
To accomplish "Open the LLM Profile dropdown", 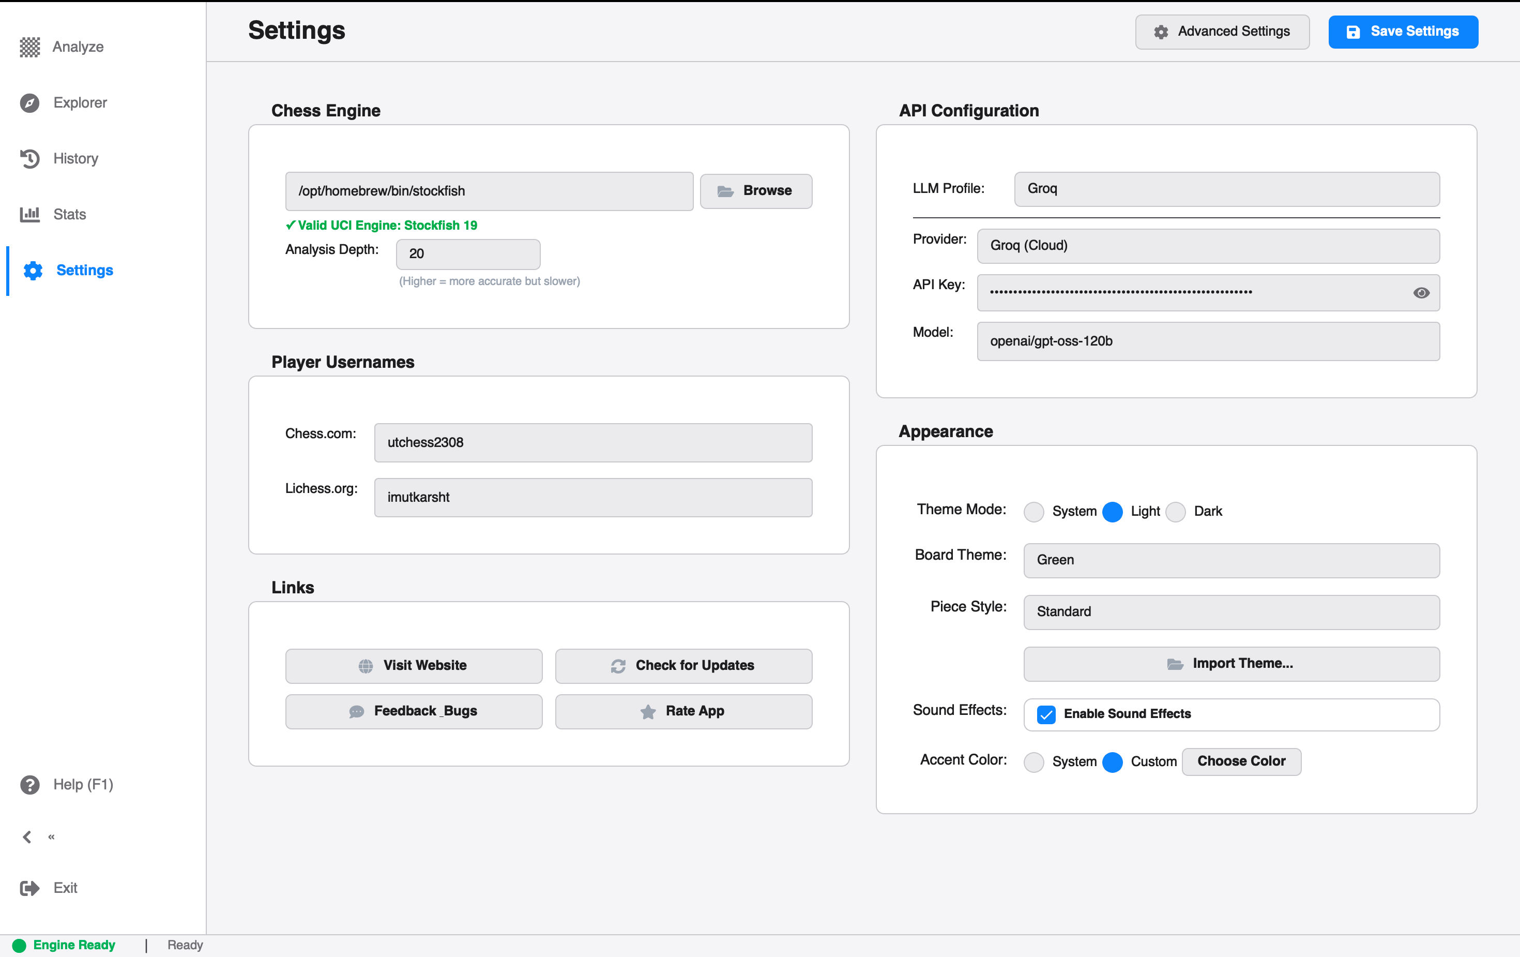I will [1226, 189].
